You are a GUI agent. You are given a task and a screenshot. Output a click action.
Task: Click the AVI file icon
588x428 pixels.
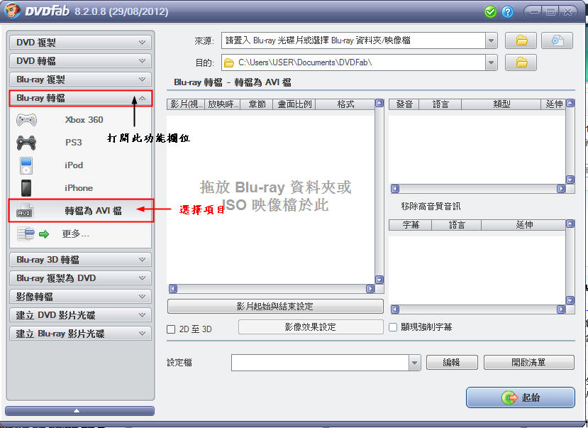(x=25, y=211)
